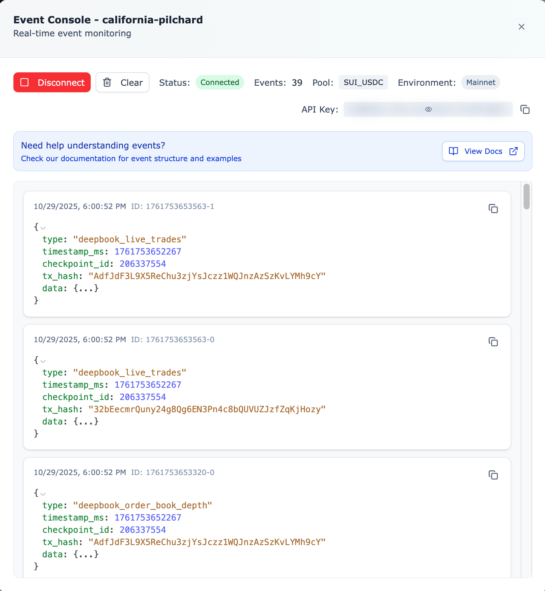
Task: Copy event with ID 1761753653563-0
Action: click(x=493, y=342)
